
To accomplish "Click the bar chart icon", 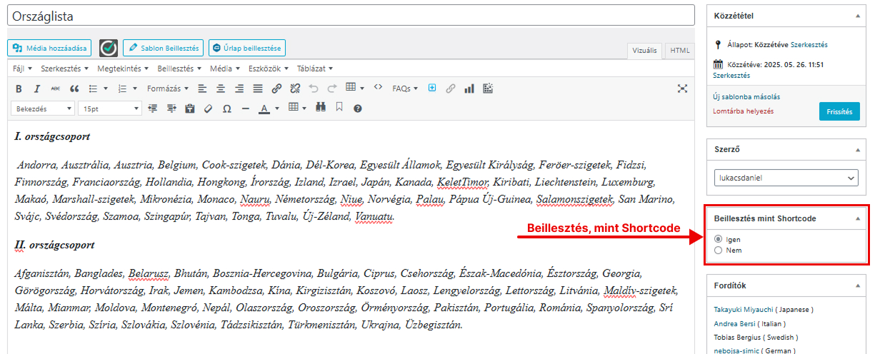I will point(469,88).
